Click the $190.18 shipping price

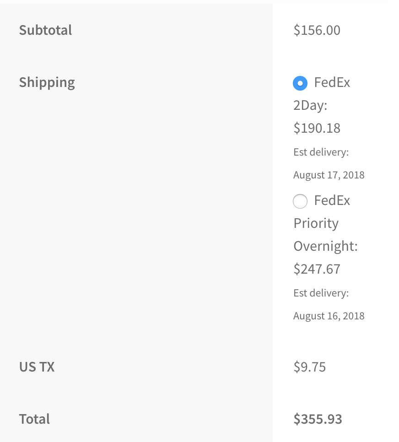click(x=317, y=128)
